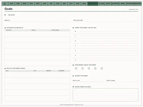143x107 pixels.
Task: Go to the home page icon tab
Action: tap(5, 4)
